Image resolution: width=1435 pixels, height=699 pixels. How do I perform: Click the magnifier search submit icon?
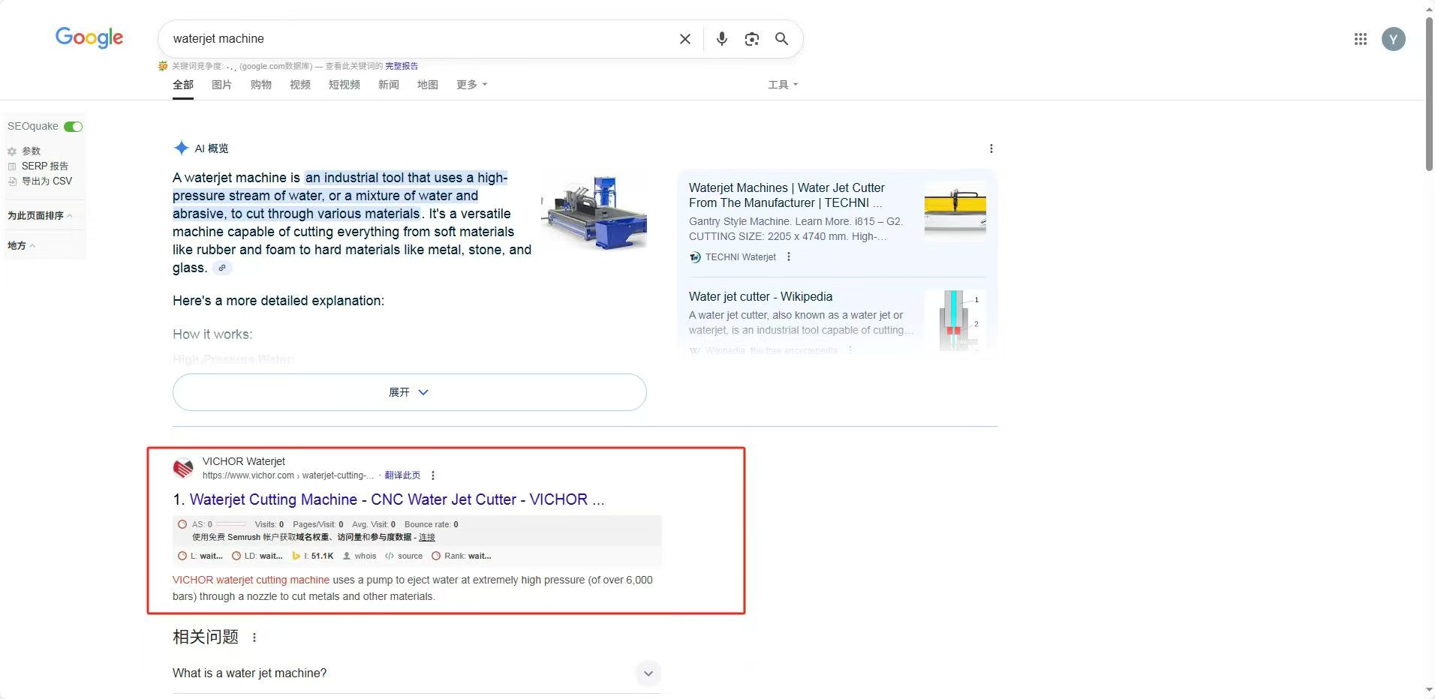[x=781, y=39]
